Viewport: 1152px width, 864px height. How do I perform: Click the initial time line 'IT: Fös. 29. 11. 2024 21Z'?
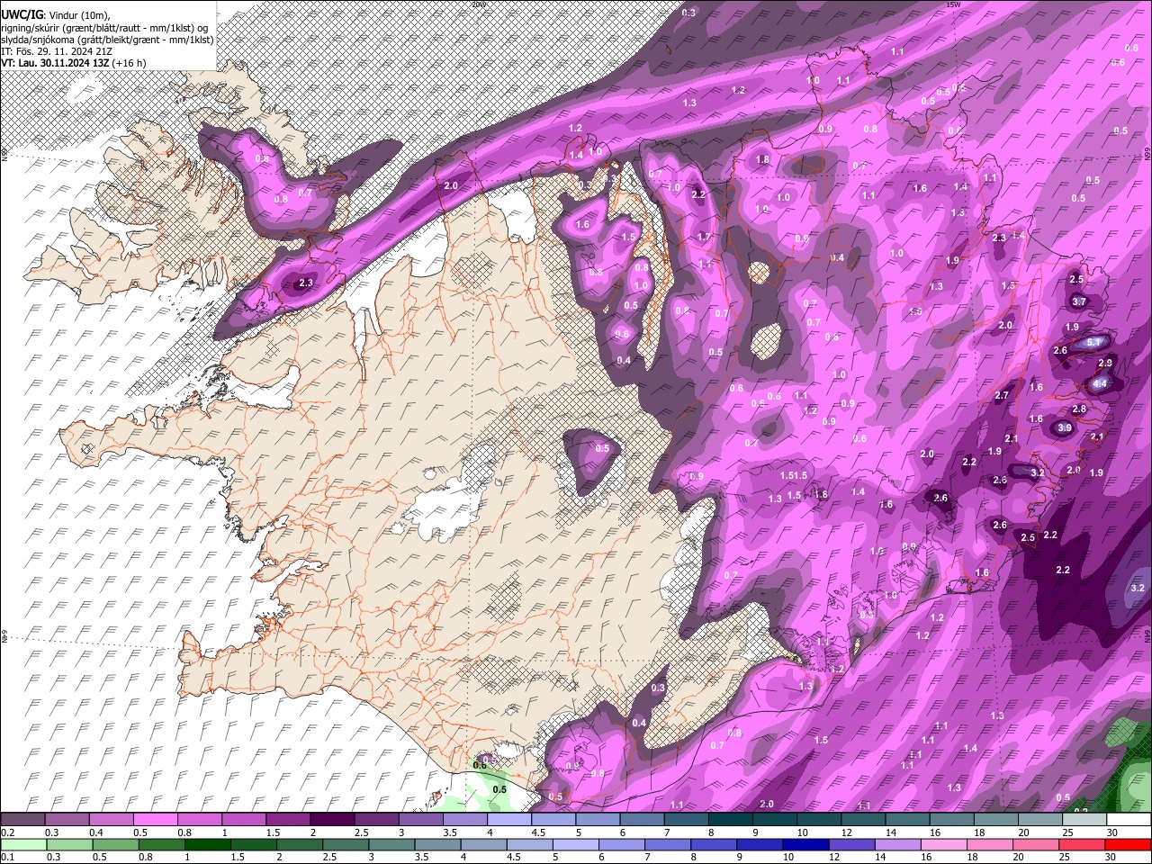coord(57,51)
